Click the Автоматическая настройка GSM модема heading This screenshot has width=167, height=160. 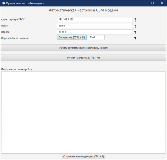(x=83, y=10)
